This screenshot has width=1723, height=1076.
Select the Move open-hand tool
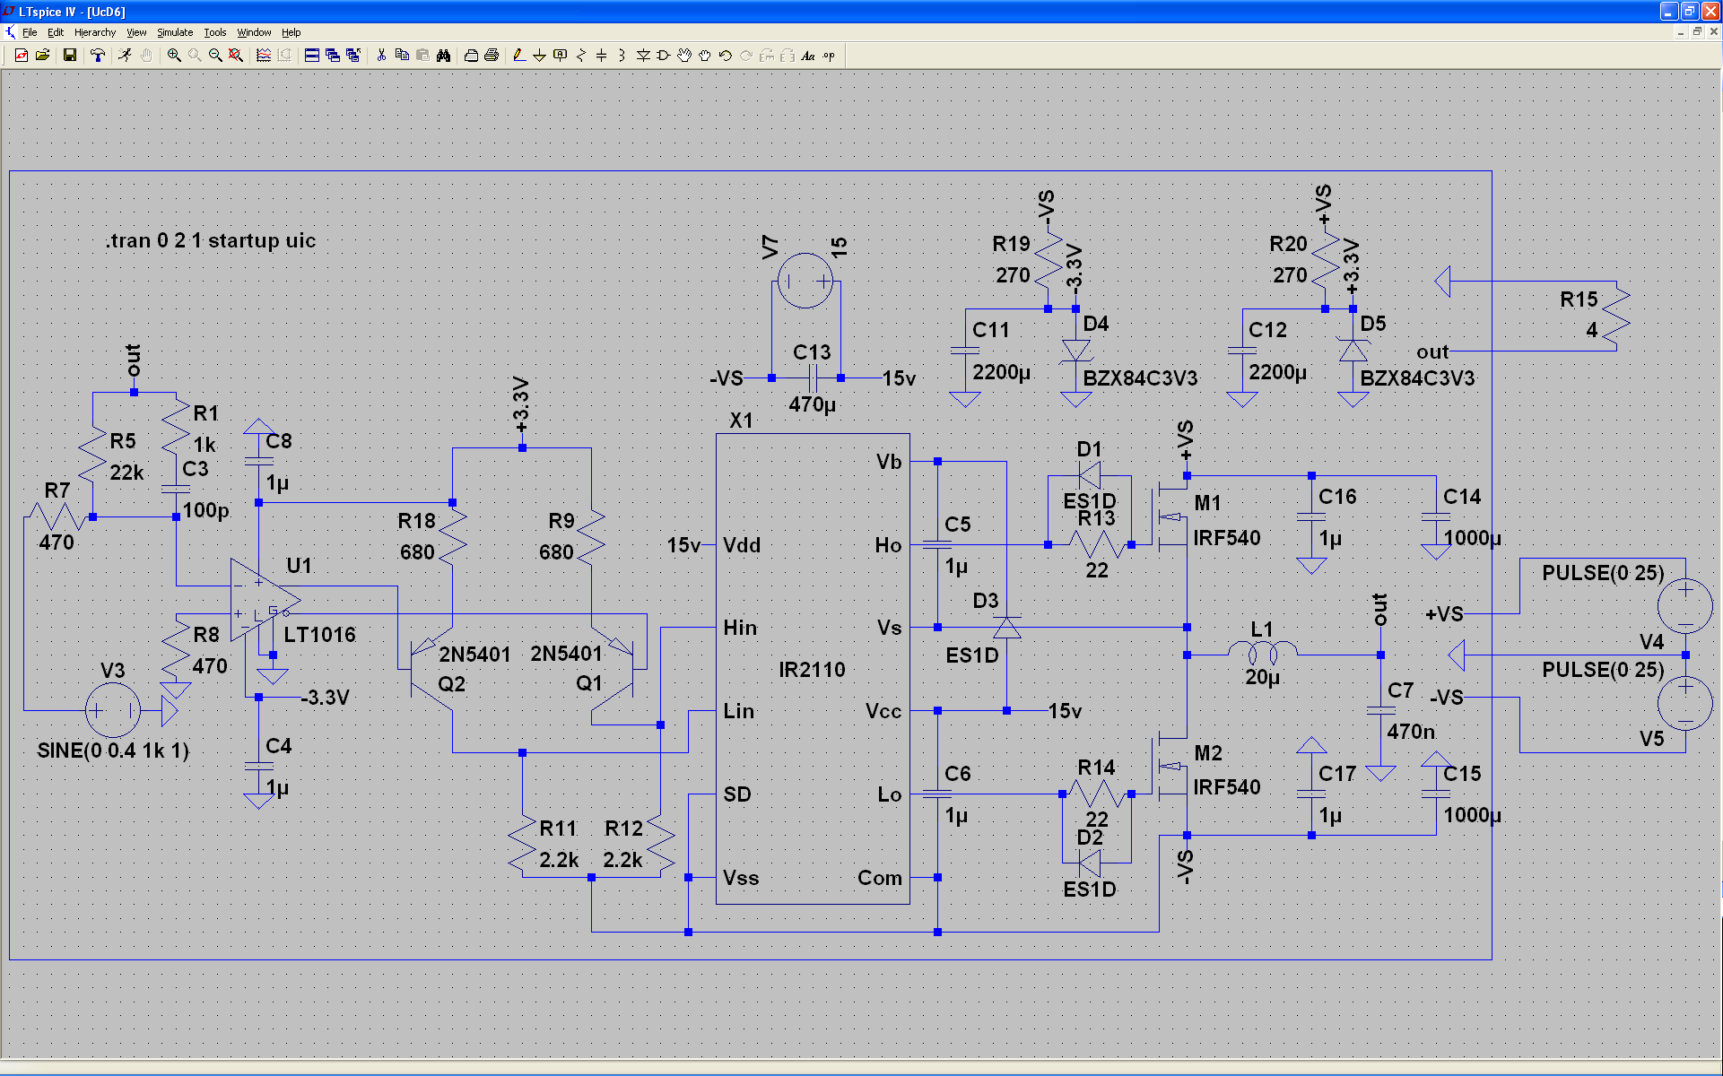point(684,56)
